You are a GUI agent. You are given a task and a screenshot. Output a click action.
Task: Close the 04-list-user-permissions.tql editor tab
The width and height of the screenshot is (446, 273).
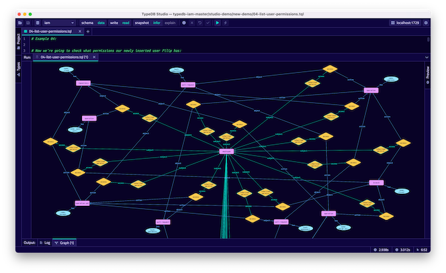point(80,32)
